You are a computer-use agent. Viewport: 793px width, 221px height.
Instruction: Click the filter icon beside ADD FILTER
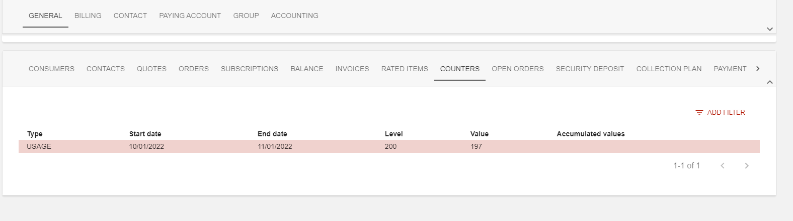click(x=699, y=113)
